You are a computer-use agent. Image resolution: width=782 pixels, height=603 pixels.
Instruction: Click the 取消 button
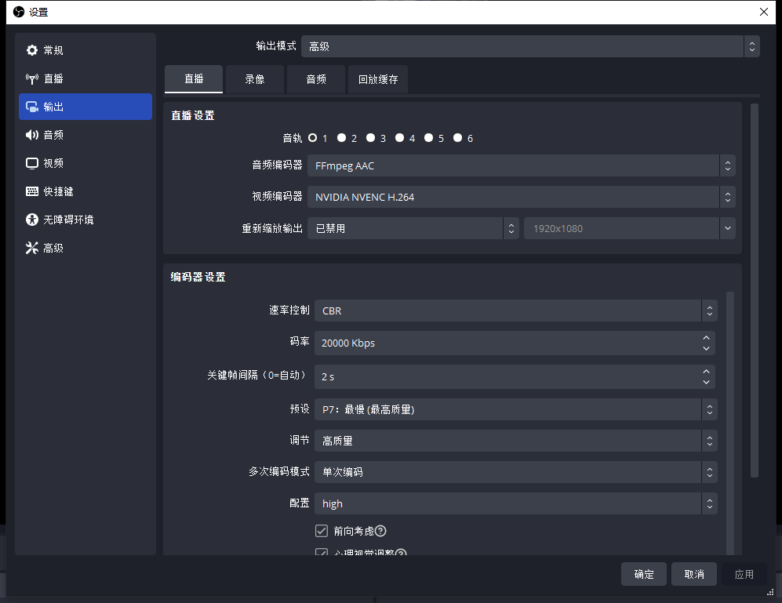point(694,574)
